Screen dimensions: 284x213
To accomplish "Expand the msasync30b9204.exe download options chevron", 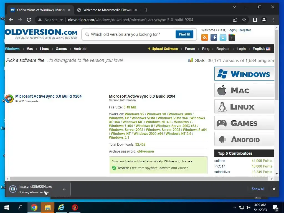I will tap(64, 189).
